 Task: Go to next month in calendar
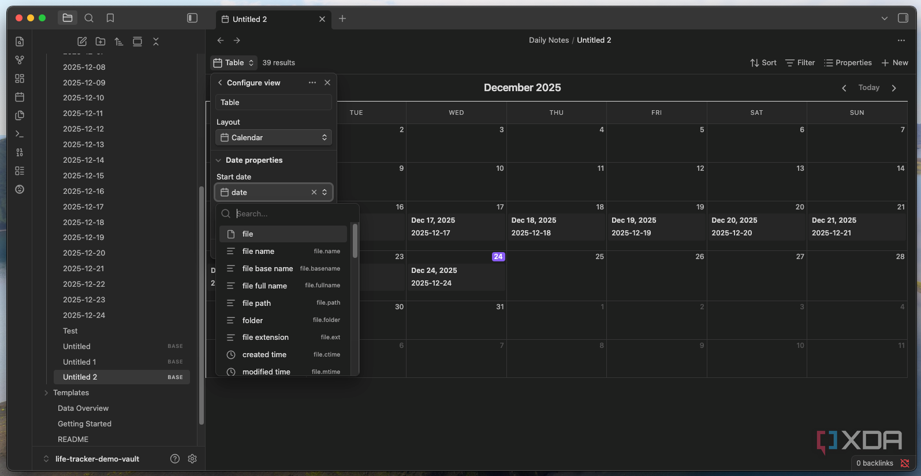tap(894, 88)
